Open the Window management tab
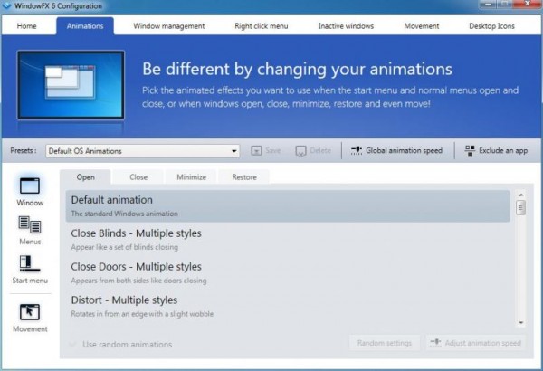The width and height of the screenshot is (543, 371). tap(169, 26)
